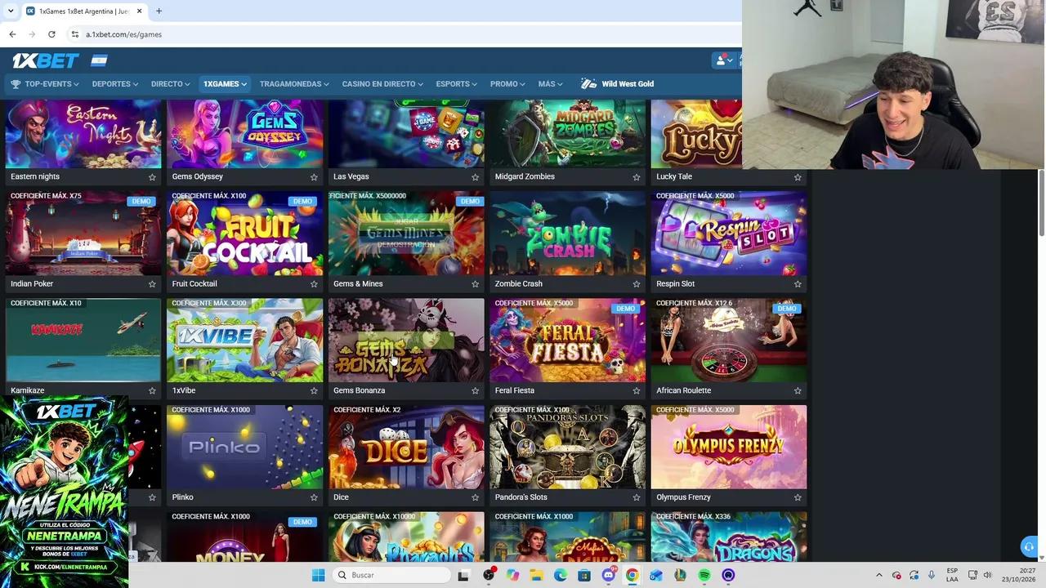The height and width of the screenshot is (588, 1046).
Task: Expand the TOP-EVENTS dropdown menu
Action: click(x=45, y=84)
